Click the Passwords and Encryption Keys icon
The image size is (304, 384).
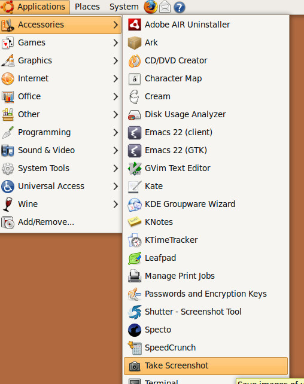[x=135, y=294]
